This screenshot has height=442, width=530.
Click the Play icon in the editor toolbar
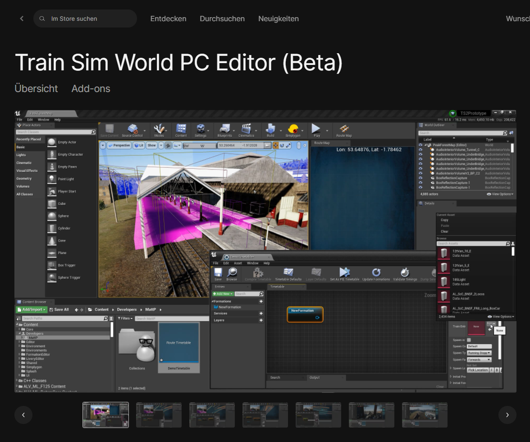pyautogui.click(x=316, y=129)
